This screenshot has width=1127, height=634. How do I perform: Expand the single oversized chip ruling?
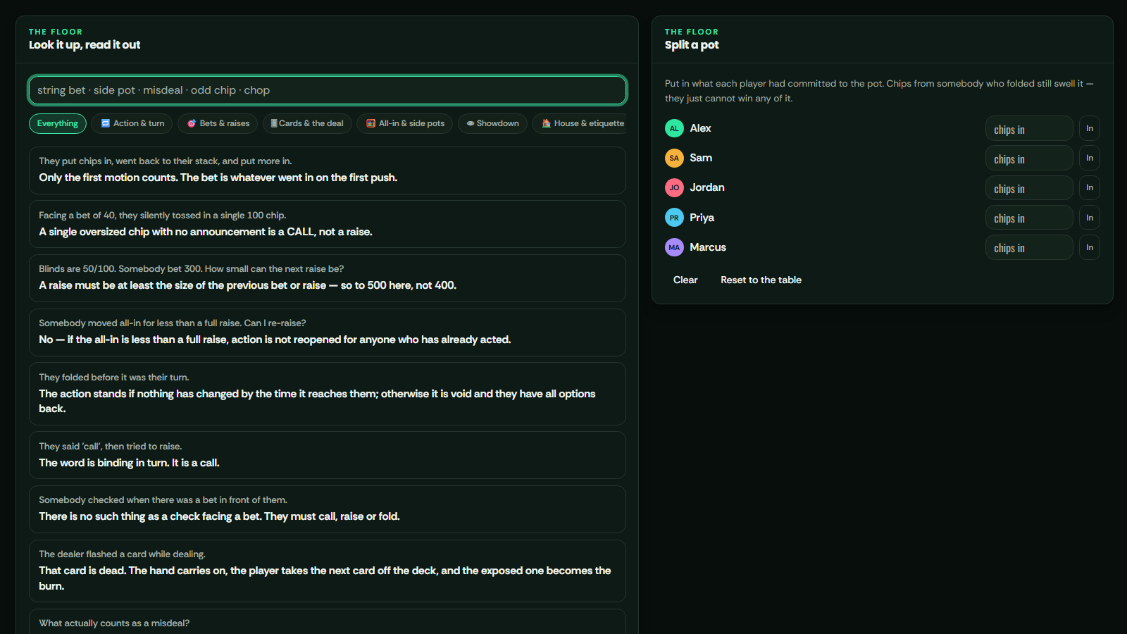328,224
